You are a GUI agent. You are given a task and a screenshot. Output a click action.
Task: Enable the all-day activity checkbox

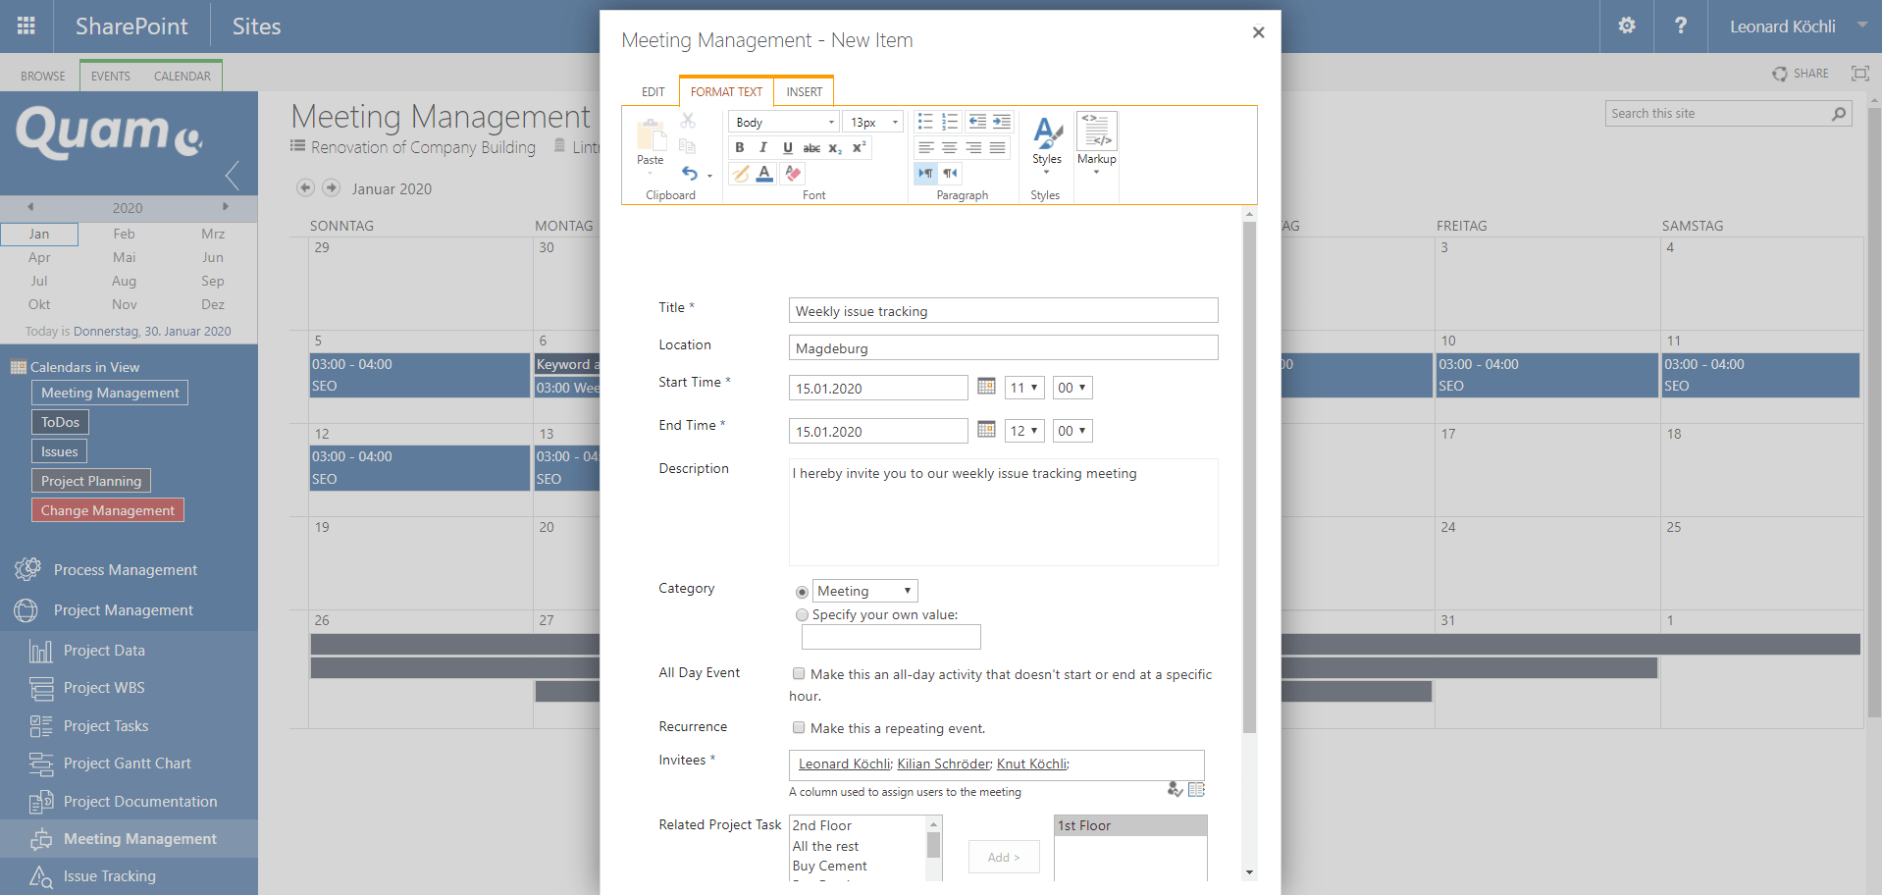point(799,674)
